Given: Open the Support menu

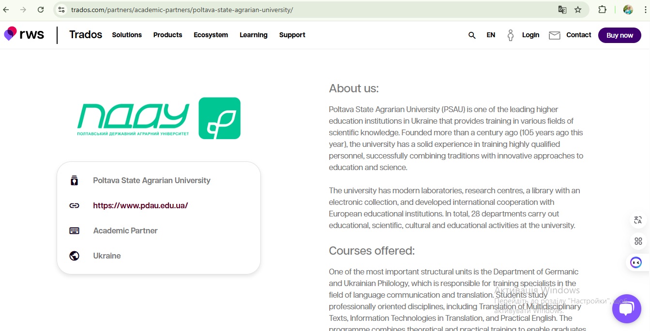Looking at the screenshot, I should 292,35.
